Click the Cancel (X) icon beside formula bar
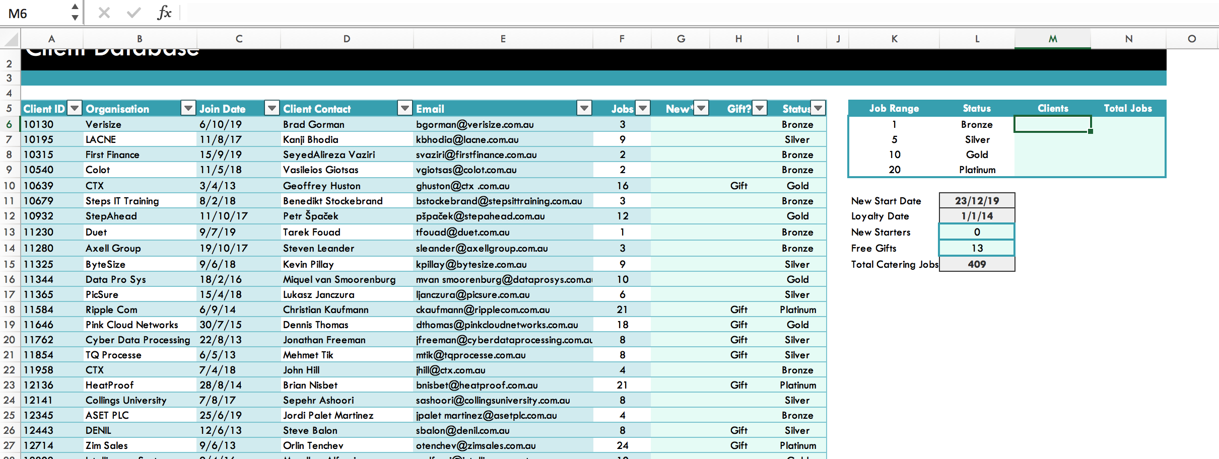 click(103, 13)
